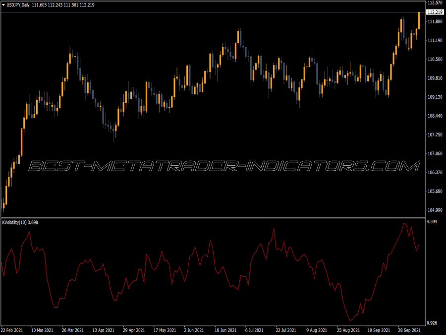
Task: Click the 22 Jul 2021 date label
Action: pyautogui.click(x=286, y=331)
